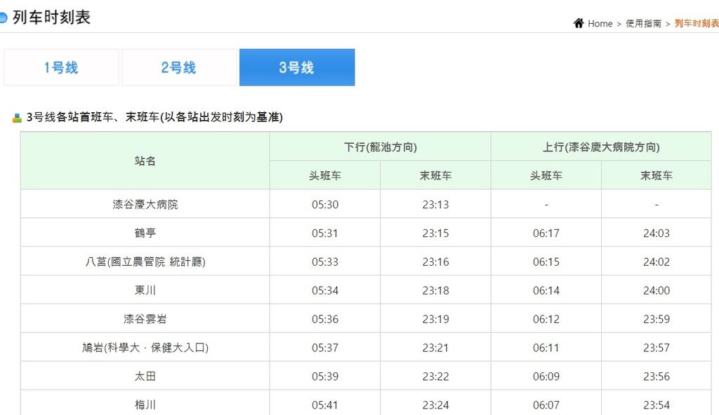Click the 05:39 time for 太田
This screenshot has height=415, width=719.
pyautogui.click(x=324, y=376)
